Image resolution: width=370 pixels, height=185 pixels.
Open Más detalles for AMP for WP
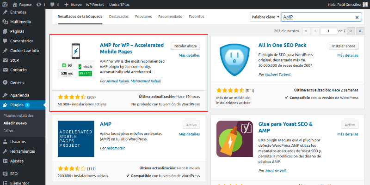tap(189, 55)
